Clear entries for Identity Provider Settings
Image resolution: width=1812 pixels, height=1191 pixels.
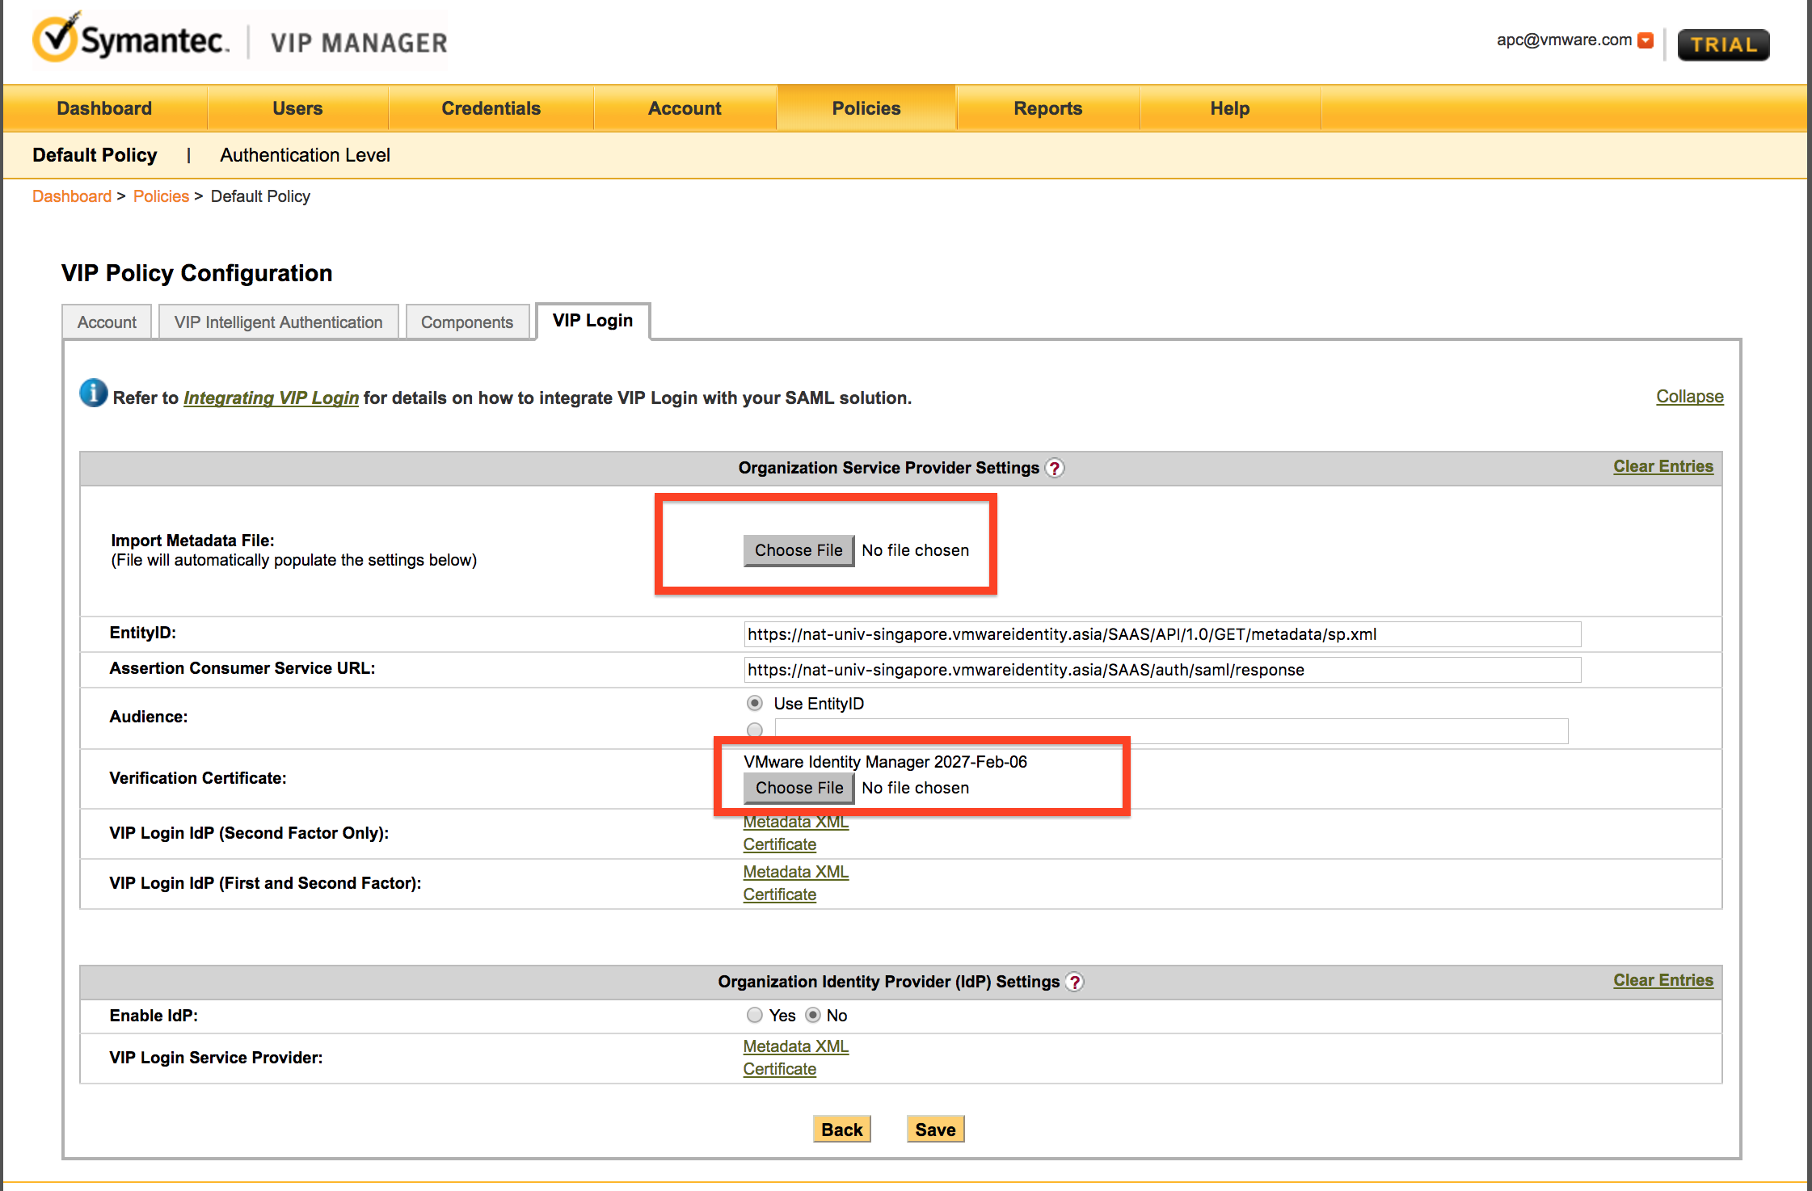coord(1663,980)
